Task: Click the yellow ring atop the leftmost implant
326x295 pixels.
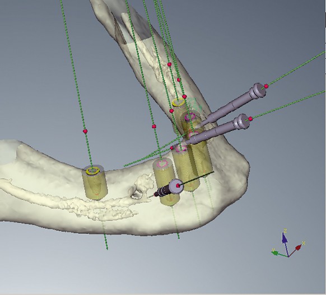Action: 93,171
